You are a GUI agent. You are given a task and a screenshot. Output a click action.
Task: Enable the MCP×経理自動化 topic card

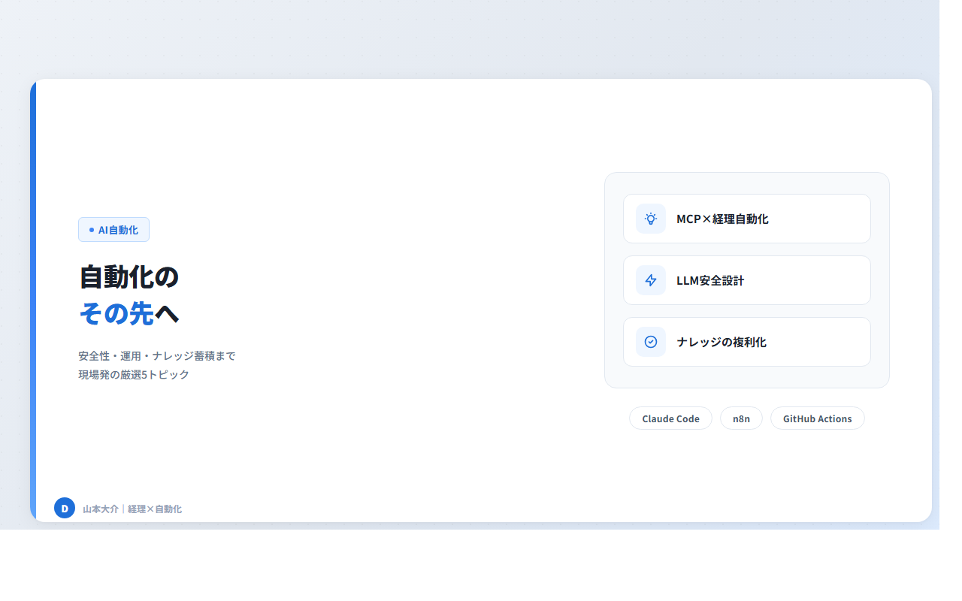tap(746, 219)
